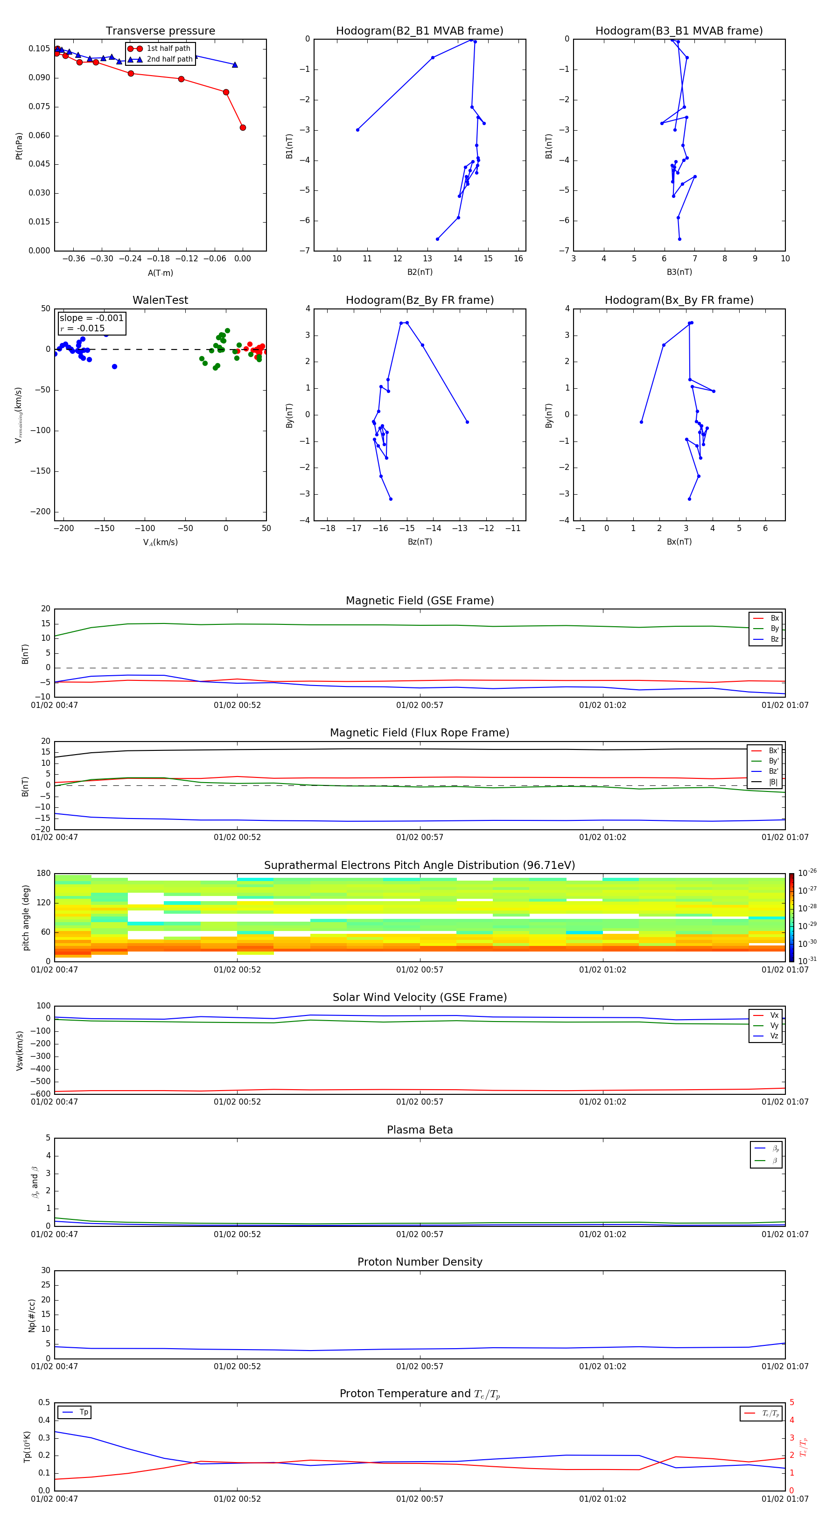840x1540 pixels.
Task: Click the '1st half path' legend entry
Action: coord(160,49)
